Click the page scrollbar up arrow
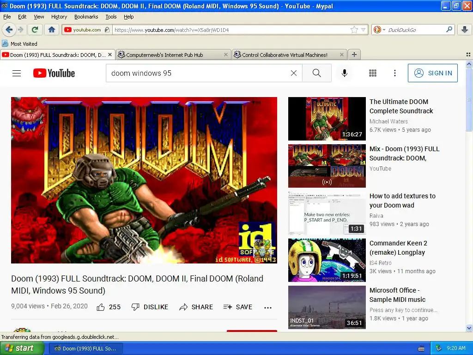 tap(469, 64)
